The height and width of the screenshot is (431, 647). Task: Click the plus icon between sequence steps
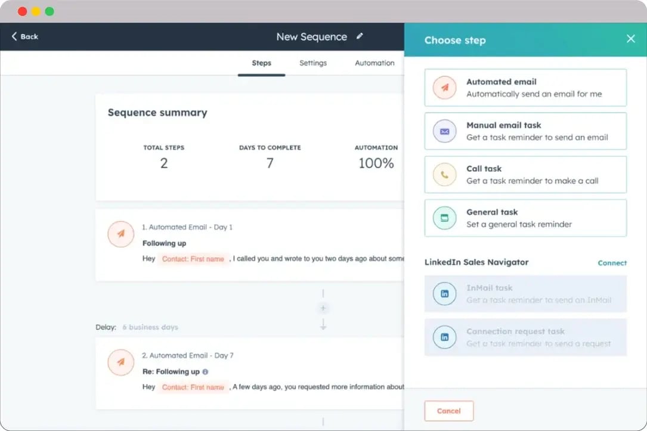click(x=323, y=308)
